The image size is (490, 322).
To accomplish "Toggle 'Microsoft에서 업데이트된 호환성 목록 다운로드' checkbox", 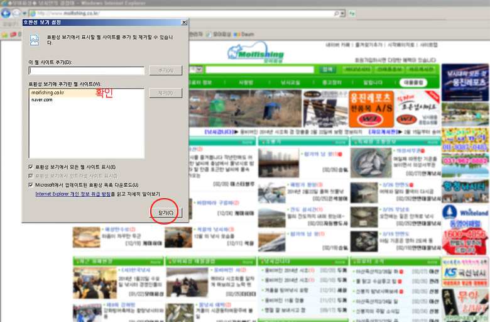I will pyautogui.click(x=31, y=185).
